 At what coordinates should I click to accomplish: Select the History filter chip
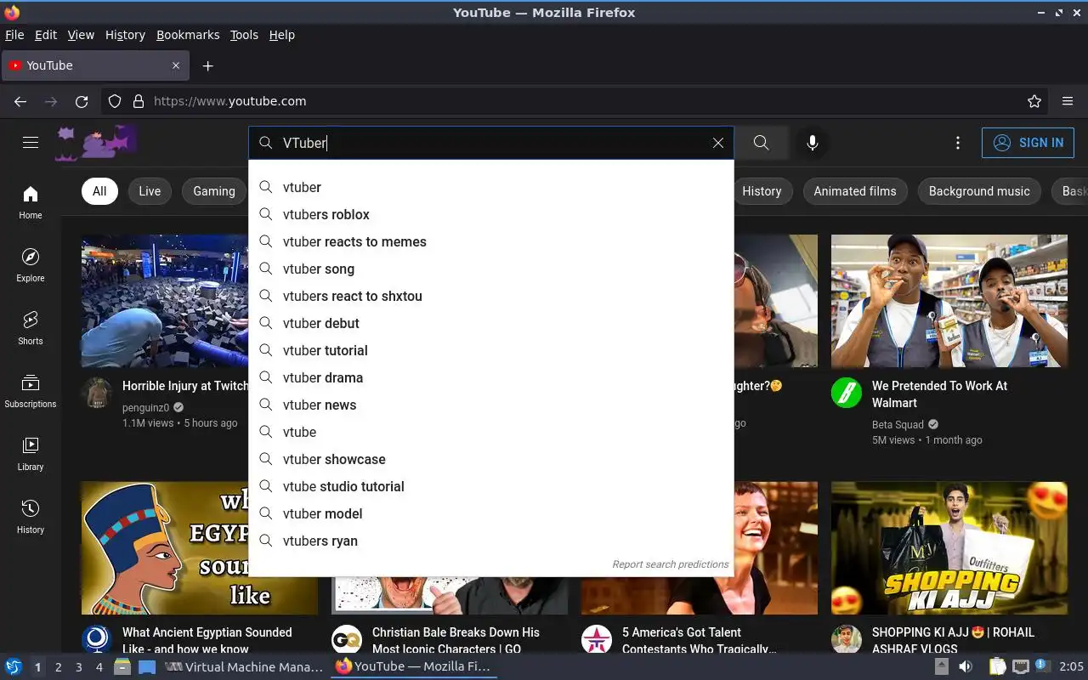coord(762,191)
